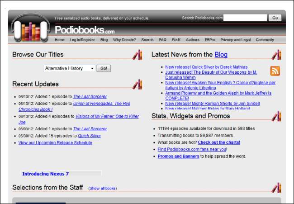The width and height of the screenshot is (294, 204).
Task: Open the Authors navigation link
Action: tap(192, 40)
